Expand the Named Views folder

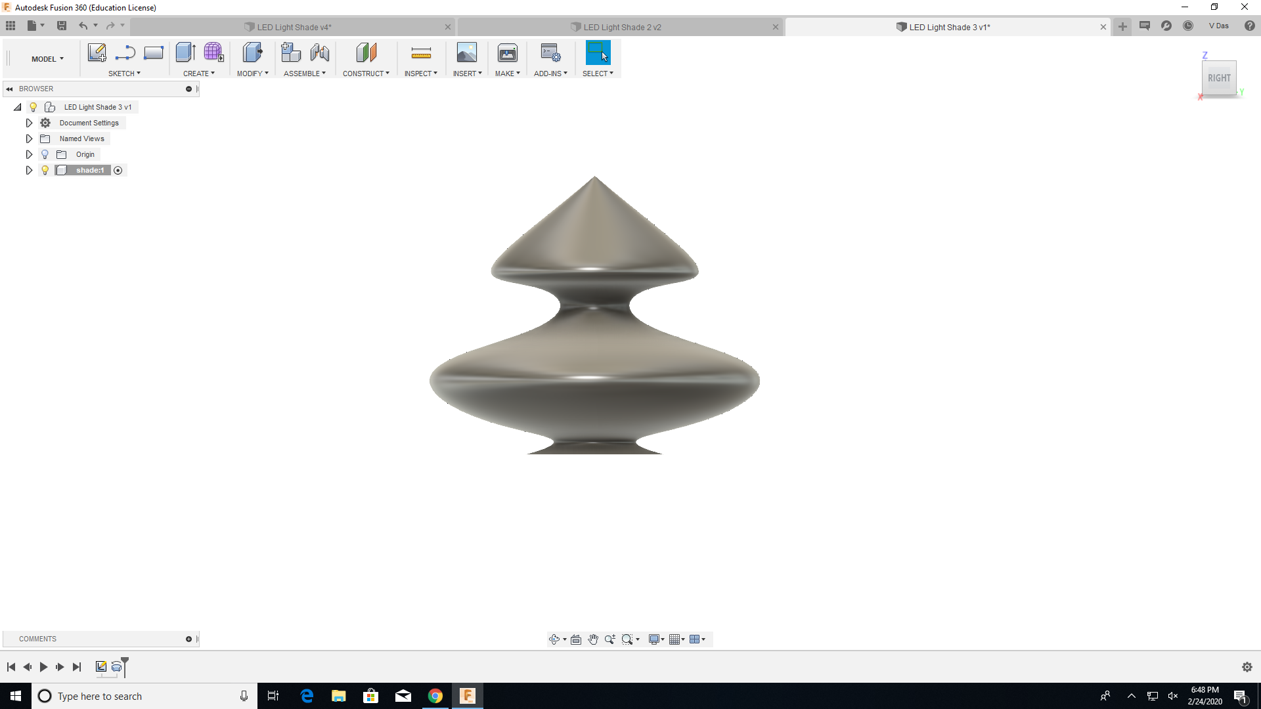tap(29, 139)
